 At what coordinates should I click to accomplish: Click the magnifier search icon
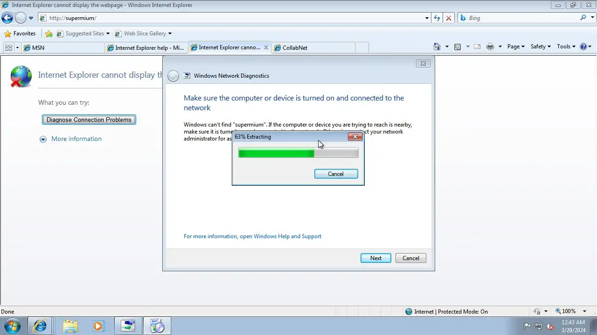583,18
